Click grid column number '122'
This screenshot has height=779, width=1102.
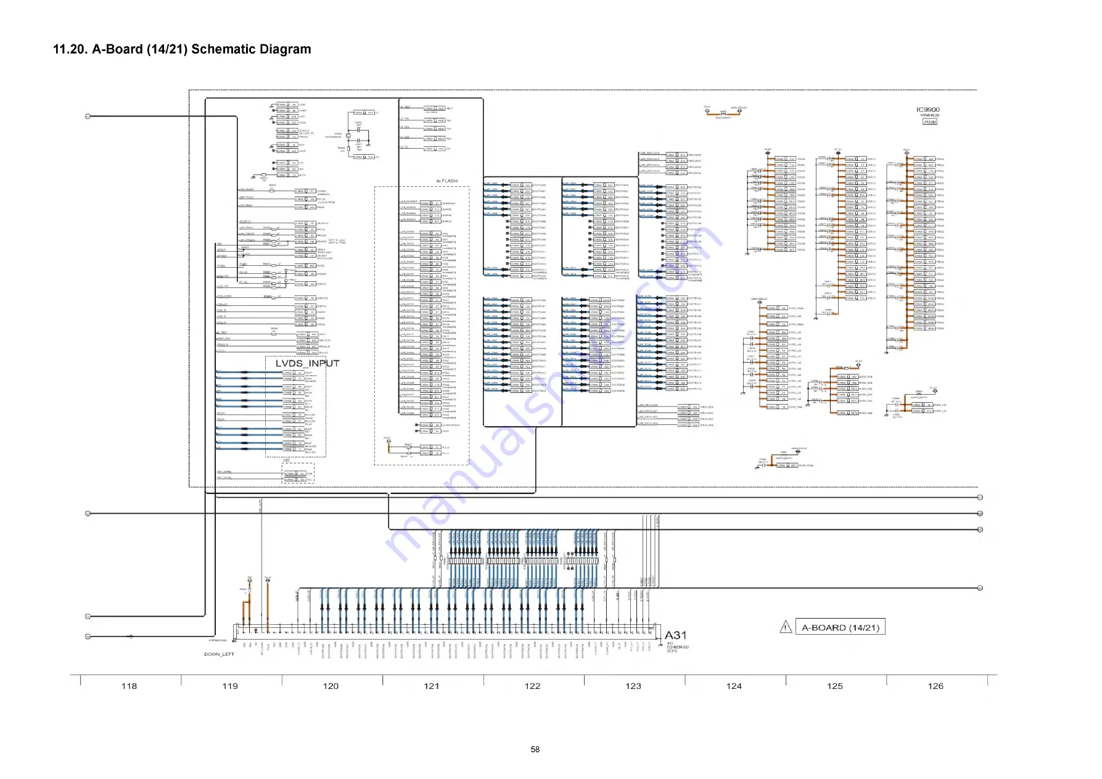tap(532, 686)
